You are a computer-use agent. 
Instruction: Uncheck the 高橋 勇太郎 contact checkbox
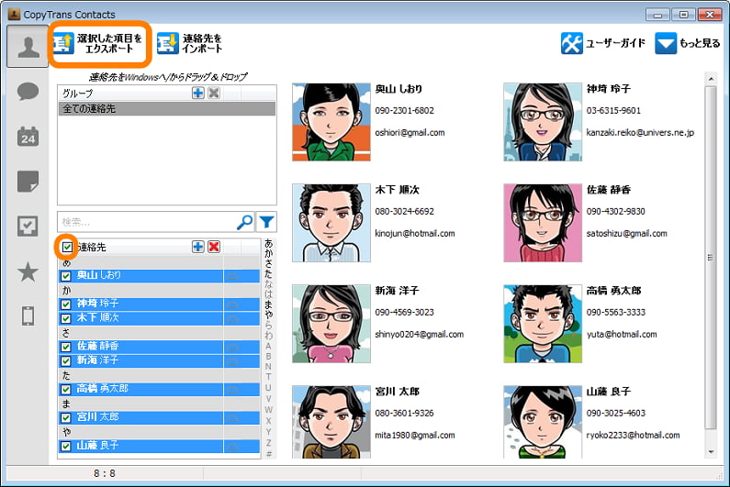[x=66, y=389]
